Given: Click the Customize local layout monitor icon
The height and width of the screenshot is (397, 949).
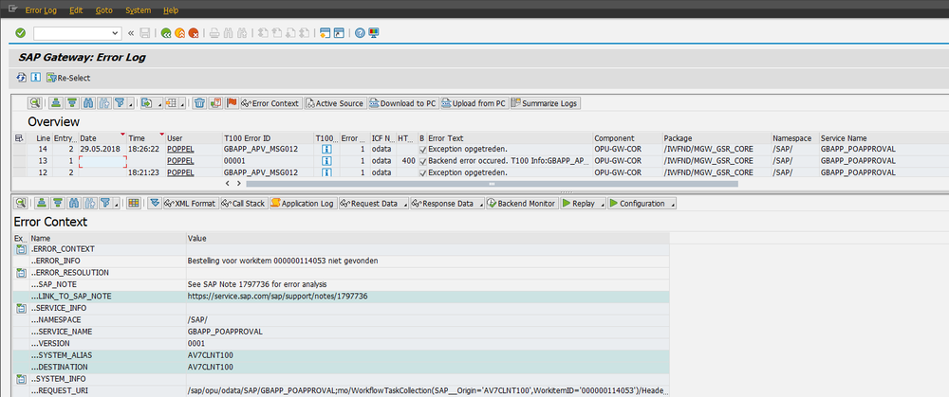Looking at the screenshot, I should tap(373, 33).
